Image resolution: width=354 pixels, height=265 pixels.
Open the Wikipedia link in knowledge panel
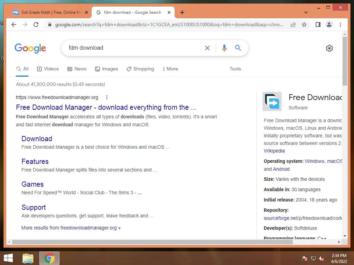[x=274, y=151]
